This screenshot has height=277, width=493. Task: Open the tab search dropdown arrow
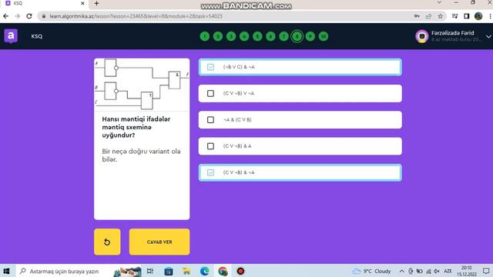click(440, 2)
